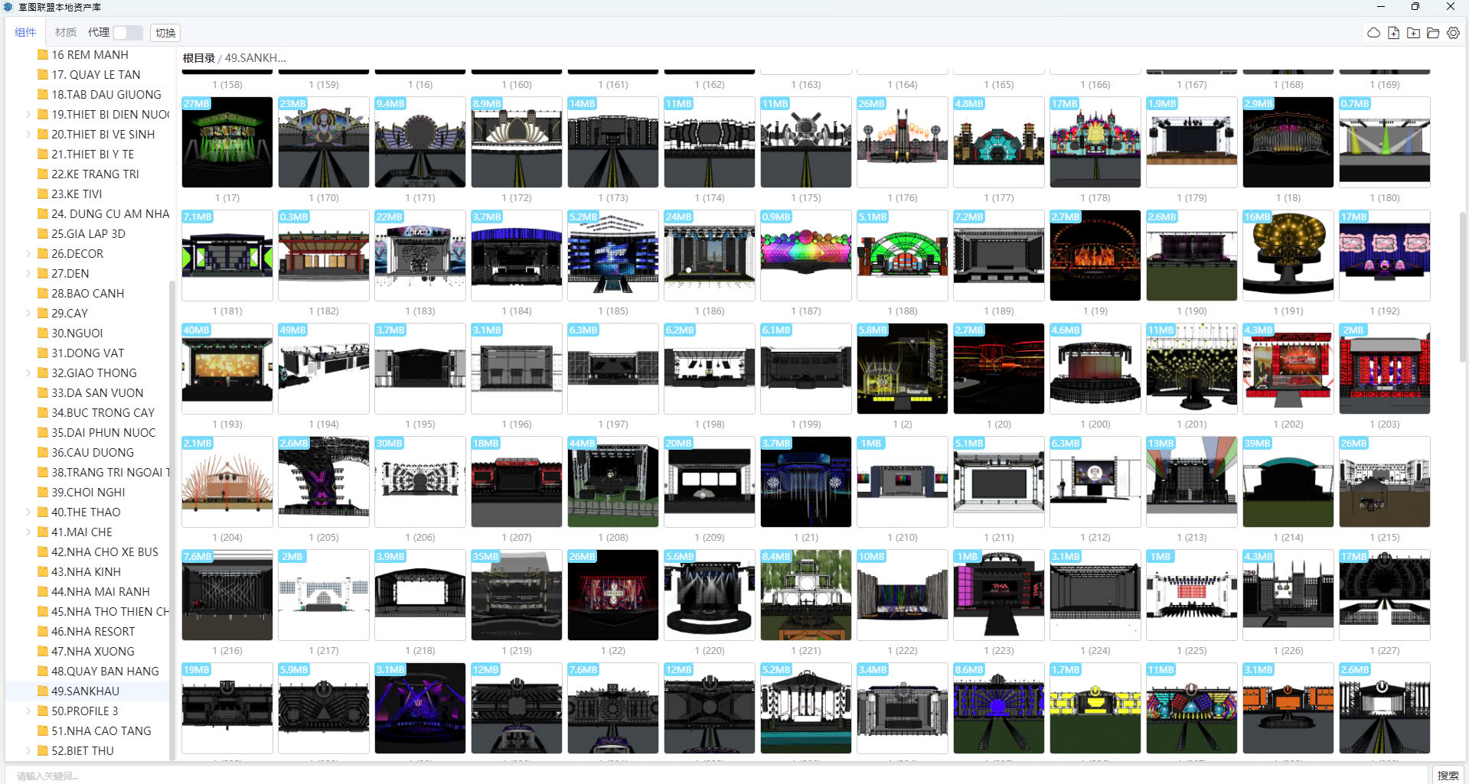
Task: Expand the 26.DECOR tree folder
Action: point(28,254)
